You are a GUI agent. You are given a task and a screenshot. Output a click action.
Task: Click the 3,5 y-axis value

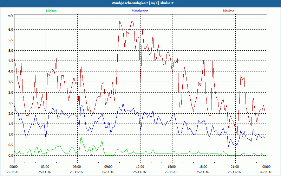[x=11, y=82]
